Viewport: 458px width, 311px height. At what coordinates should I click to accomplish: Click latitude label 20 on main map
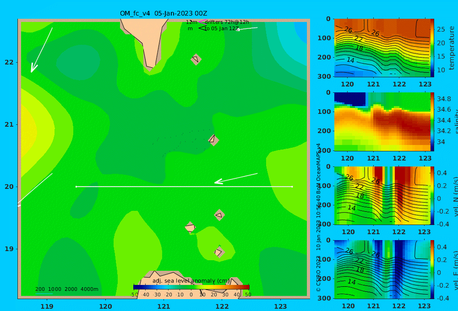(9, 187)
